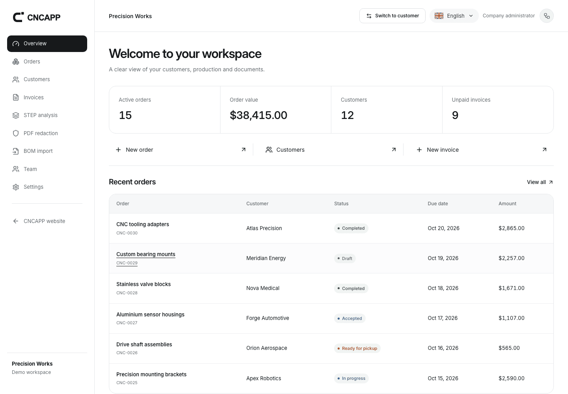Click the Switch to customer button
The image size is (568, 394).
coord(392,16)
